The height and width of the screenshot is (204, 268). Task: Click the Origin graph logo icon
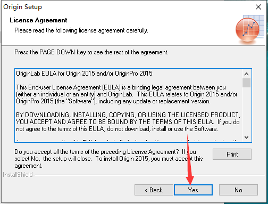click(x=249, y=29)
